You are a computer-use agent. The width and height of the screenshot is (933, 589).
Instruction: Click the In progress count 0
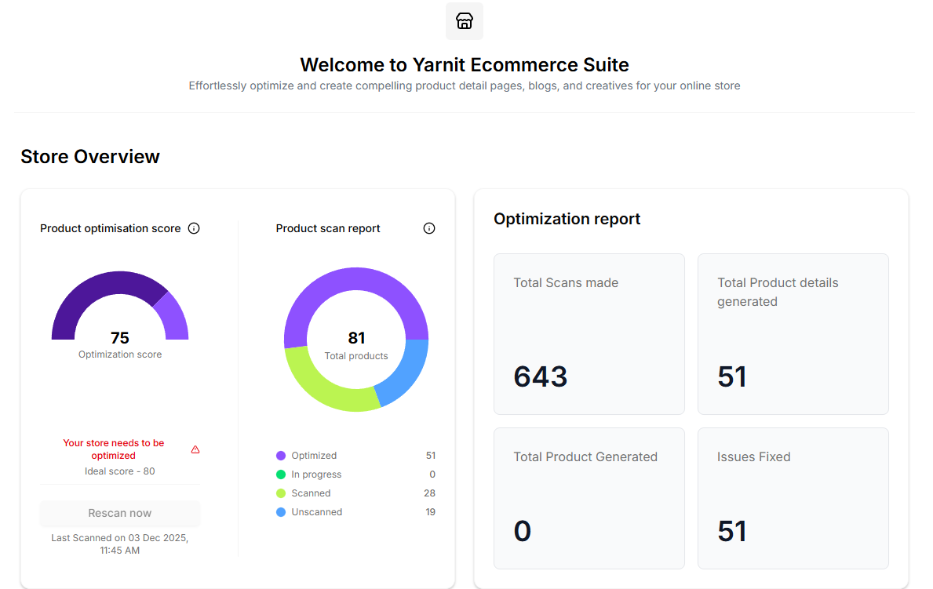(x=432, y=474)
